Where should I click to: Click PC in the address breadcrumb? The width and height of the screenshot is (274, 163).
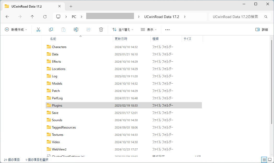[74, 17]
